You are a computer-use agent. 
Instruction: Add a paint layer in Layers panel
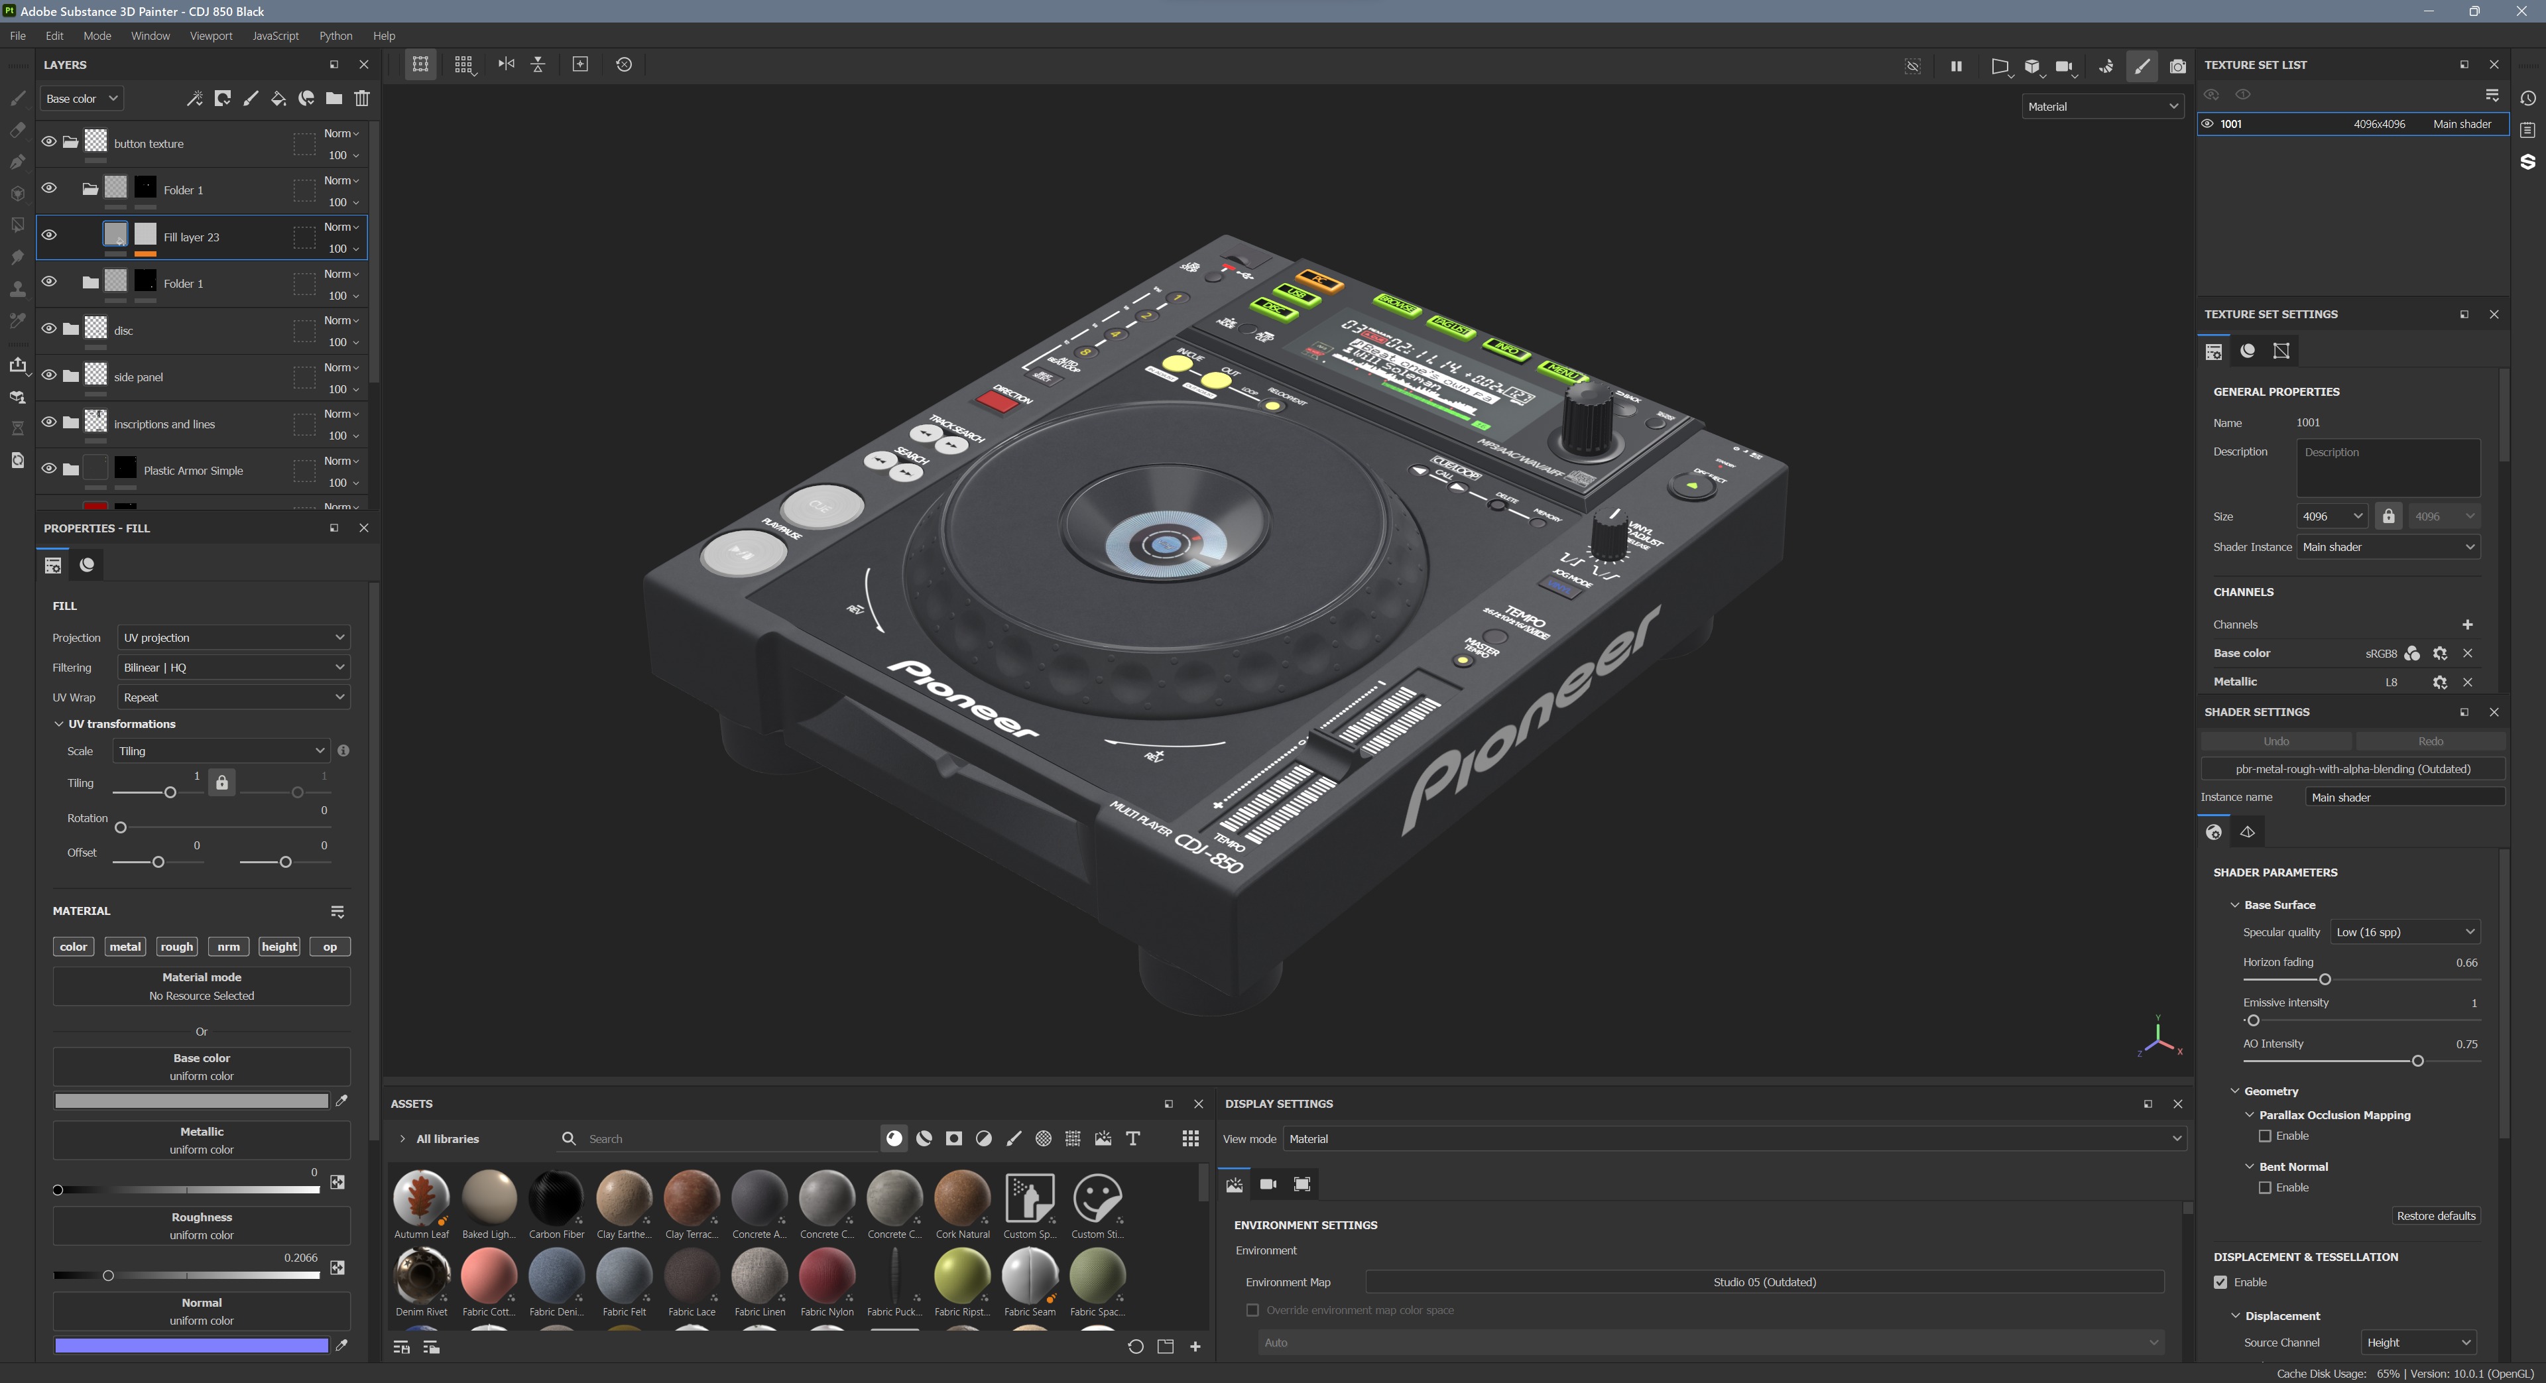tap(250, 98)
